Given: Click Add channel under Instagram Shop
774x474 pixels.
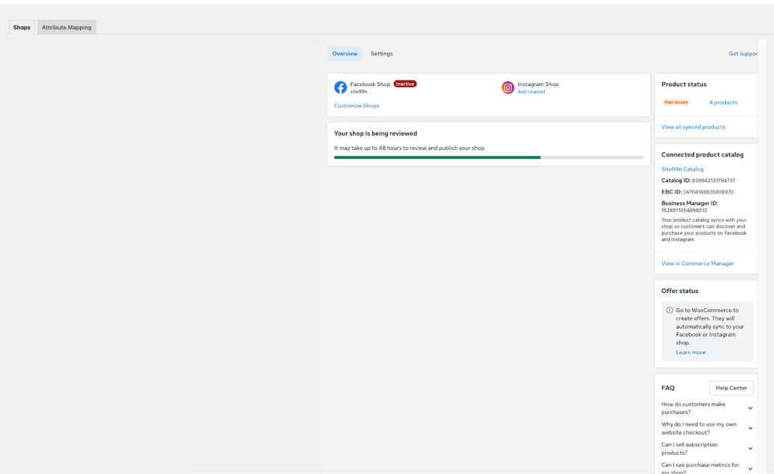Looking at the screenshot, I should click(531, 92).
